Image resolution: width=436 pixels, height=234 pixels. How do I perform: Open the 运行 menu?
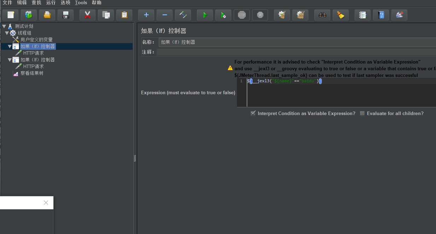tap(51, 3)
